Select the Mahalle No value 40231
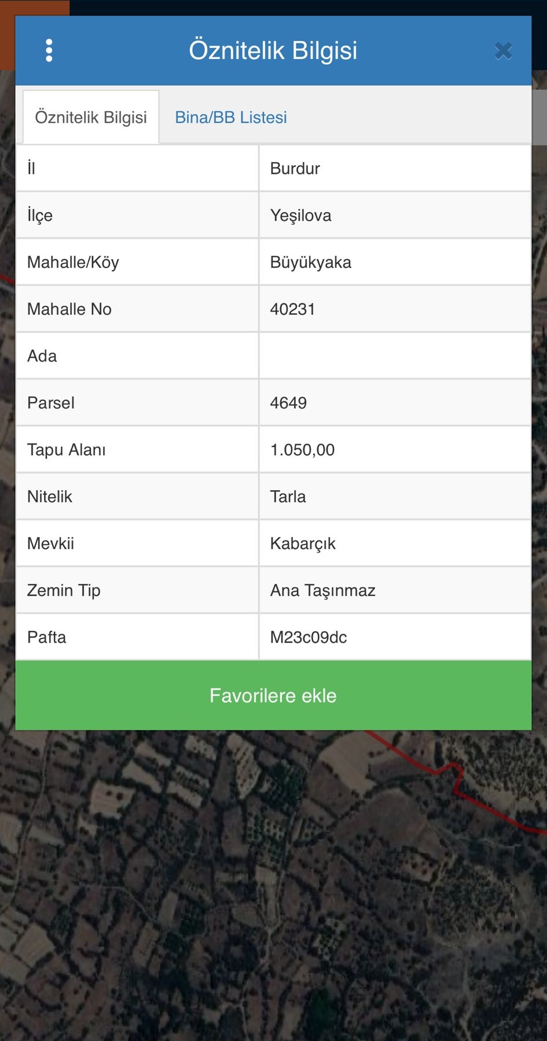 [292, 309]
